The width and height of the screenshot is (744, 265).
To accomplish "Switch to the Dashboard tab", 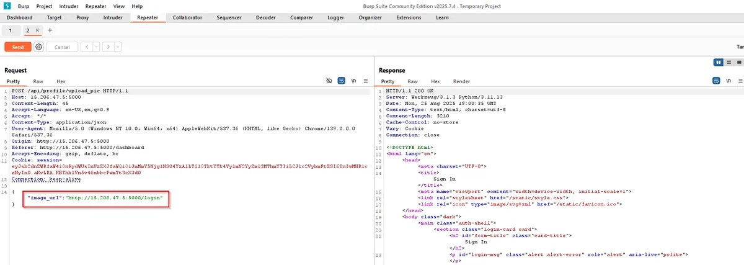I will pos(19,18).
